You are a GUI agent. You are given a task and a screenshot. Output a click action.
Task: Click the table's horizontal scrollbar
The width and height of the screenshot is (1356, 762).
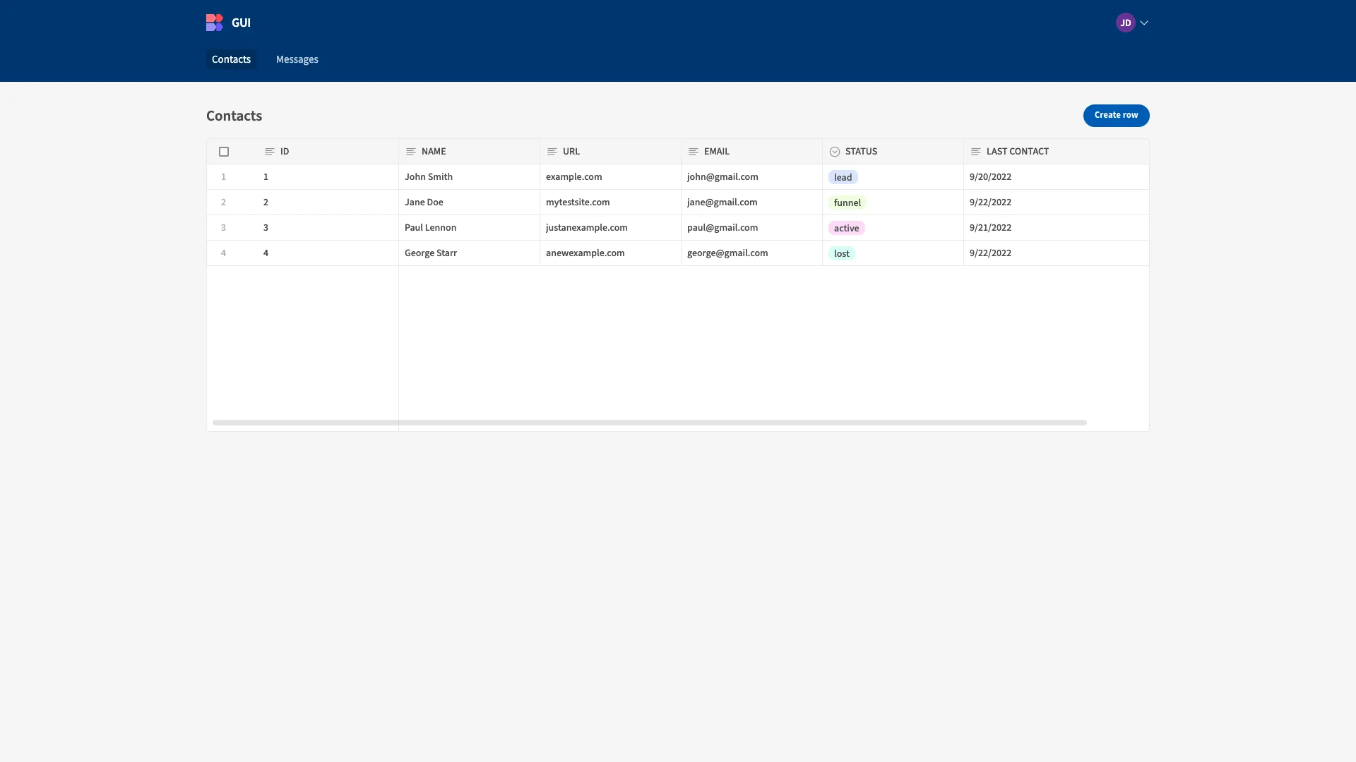pos(649,423)
